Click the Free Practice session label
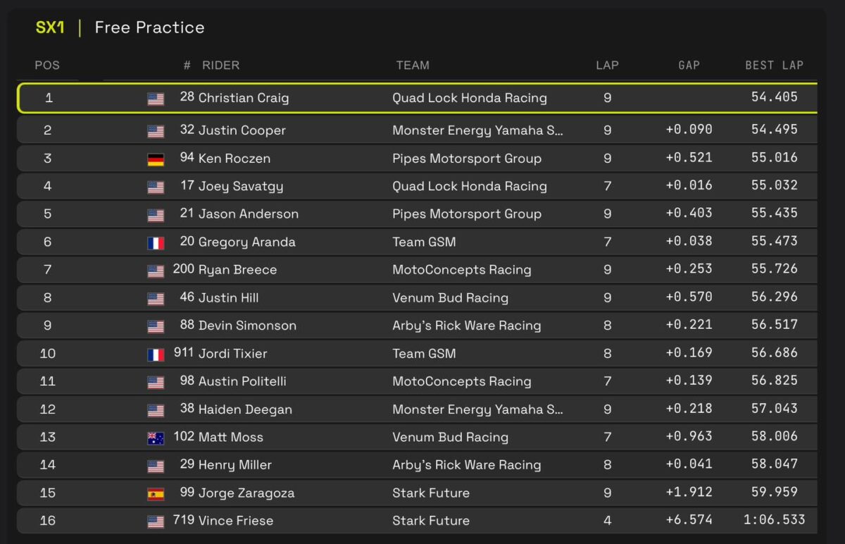 [149, 27]
